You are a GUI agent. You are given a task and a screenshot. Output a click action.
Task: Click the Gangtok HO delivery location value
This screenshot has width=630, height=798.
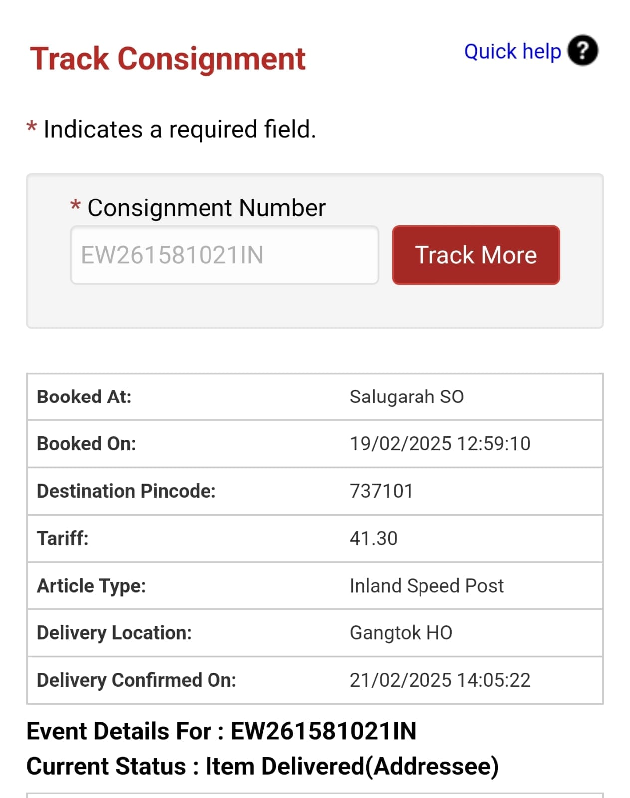coord(401,633)
